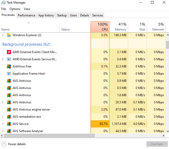Open the Options menu
Viewport: 169px width, 149px height.
point(15,9)
